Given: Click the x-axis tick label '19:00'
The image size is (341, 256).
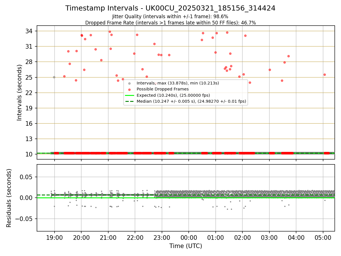Looking at the screenshot, I should click(x=55, y=238).
